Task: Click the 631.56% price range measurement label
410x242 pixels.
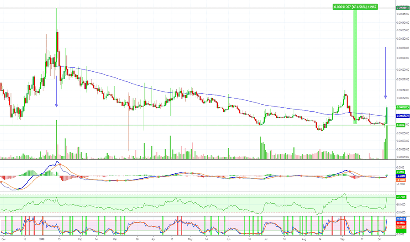Action: click(x=355, y=7)
